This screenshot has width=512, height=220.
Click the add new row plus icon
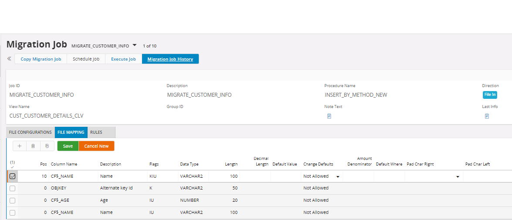20,146
